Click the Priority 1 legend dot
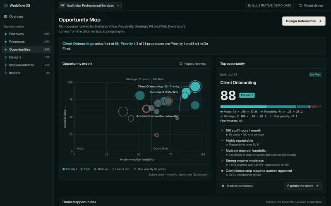331x206 pixels. 64,169
